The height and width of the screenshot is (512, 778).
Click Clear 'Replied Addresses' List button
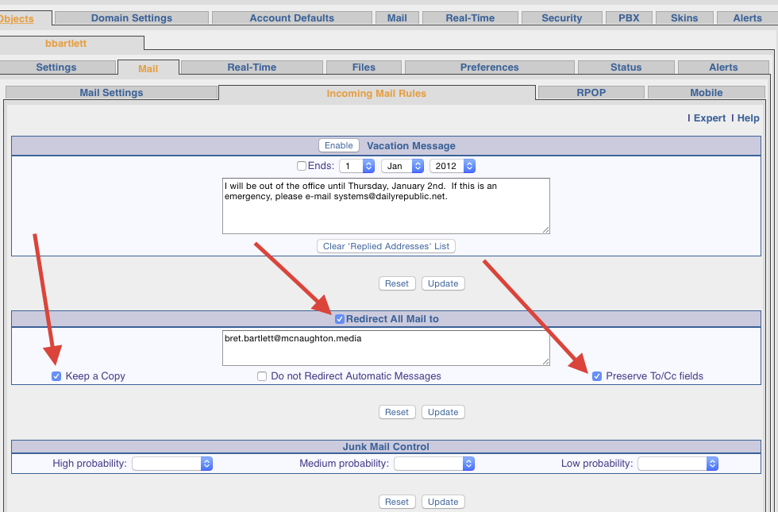coord(386,246)
